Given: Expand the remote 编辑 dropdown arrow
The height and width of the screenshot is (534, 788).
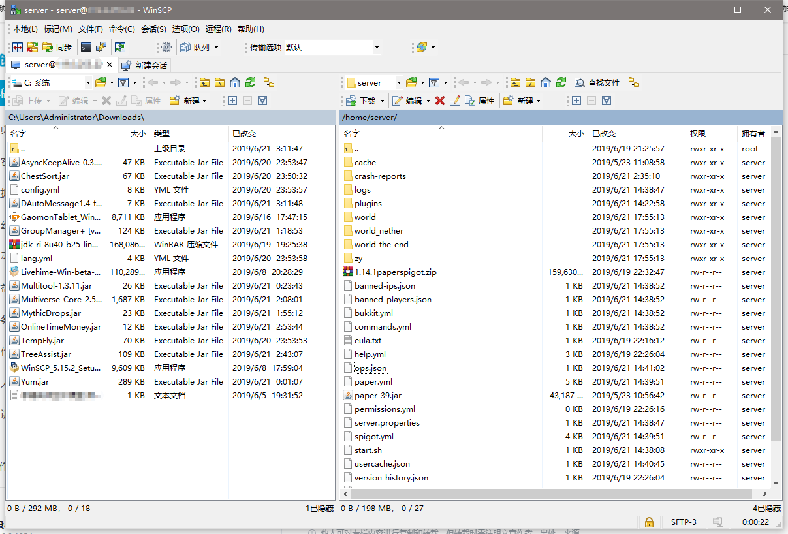Looking at the screenshot, I should click(428, 101).
